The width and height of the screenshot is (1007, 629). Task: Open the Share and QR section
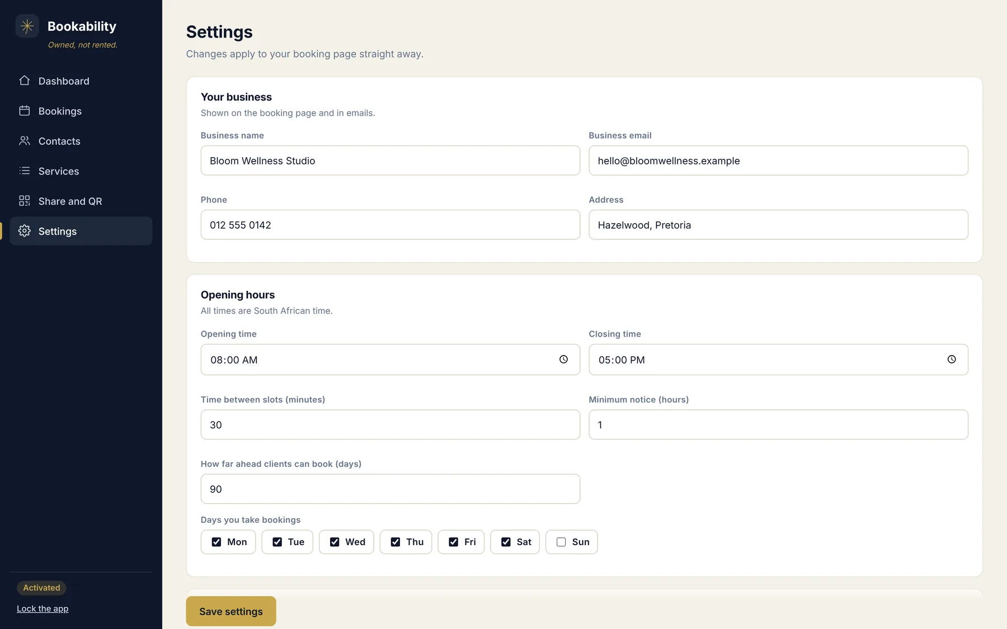[81, 201]
